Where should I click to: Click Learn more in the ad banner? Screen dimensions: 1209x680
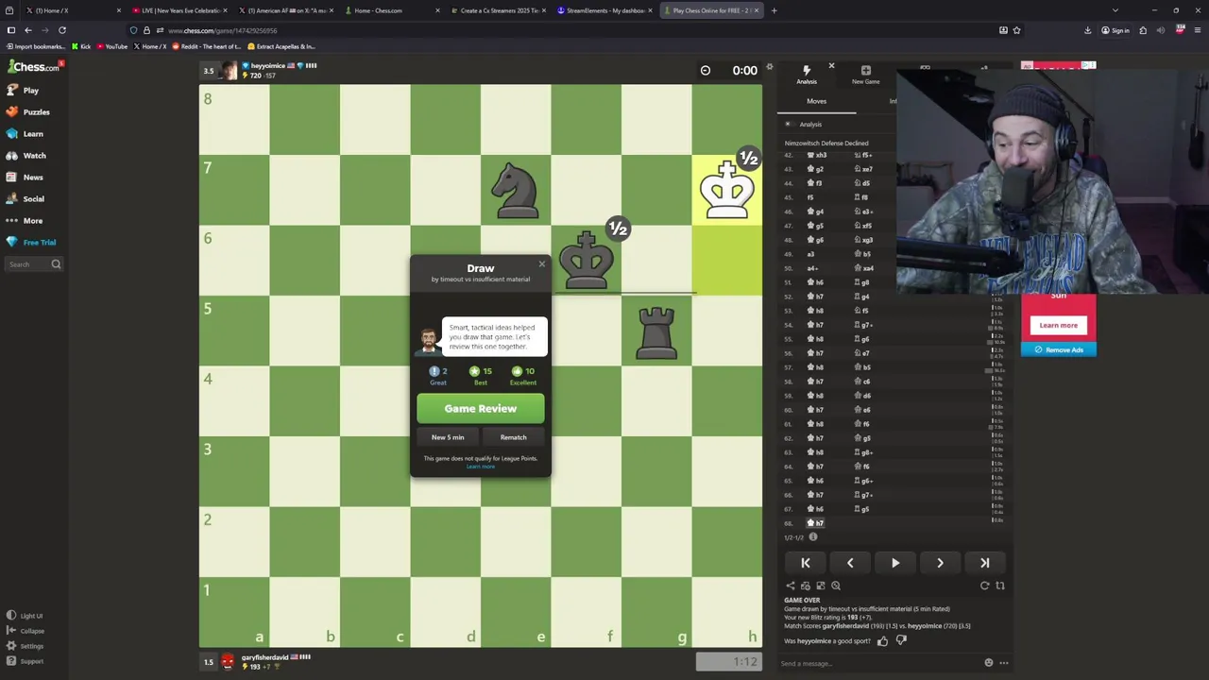point(1058,325)
